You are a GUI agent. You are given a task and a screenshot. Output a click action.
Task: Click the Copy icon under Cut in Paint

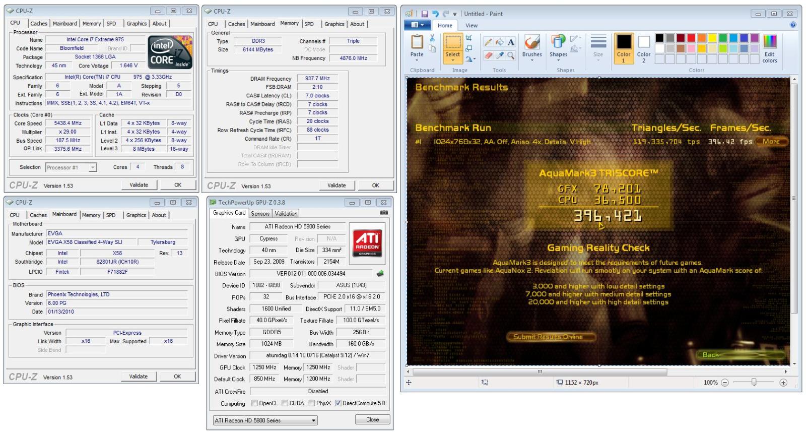432,48
